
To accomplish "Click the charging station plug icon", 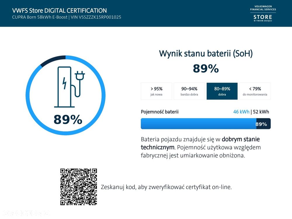I will pyautogui.click(x=69, y=87).
